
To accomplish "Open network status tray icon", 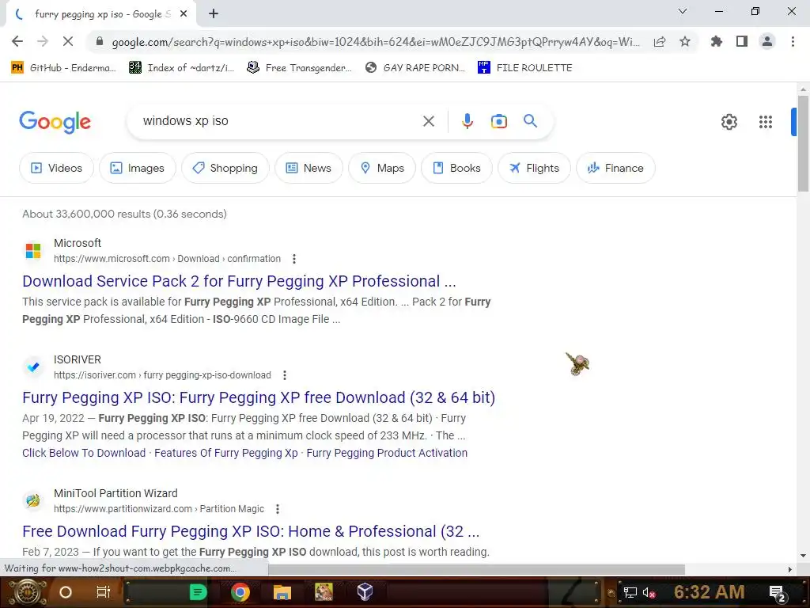I will coord(630,592).
